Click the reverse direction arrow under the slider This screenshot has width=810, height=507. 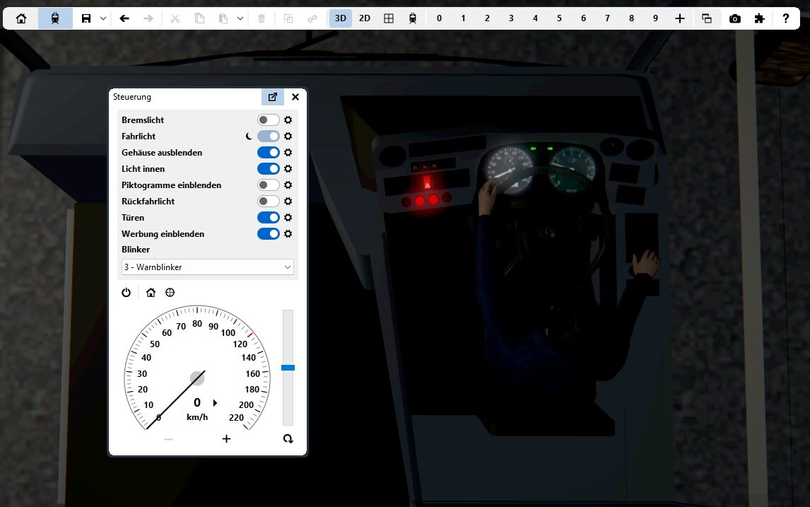288,439
